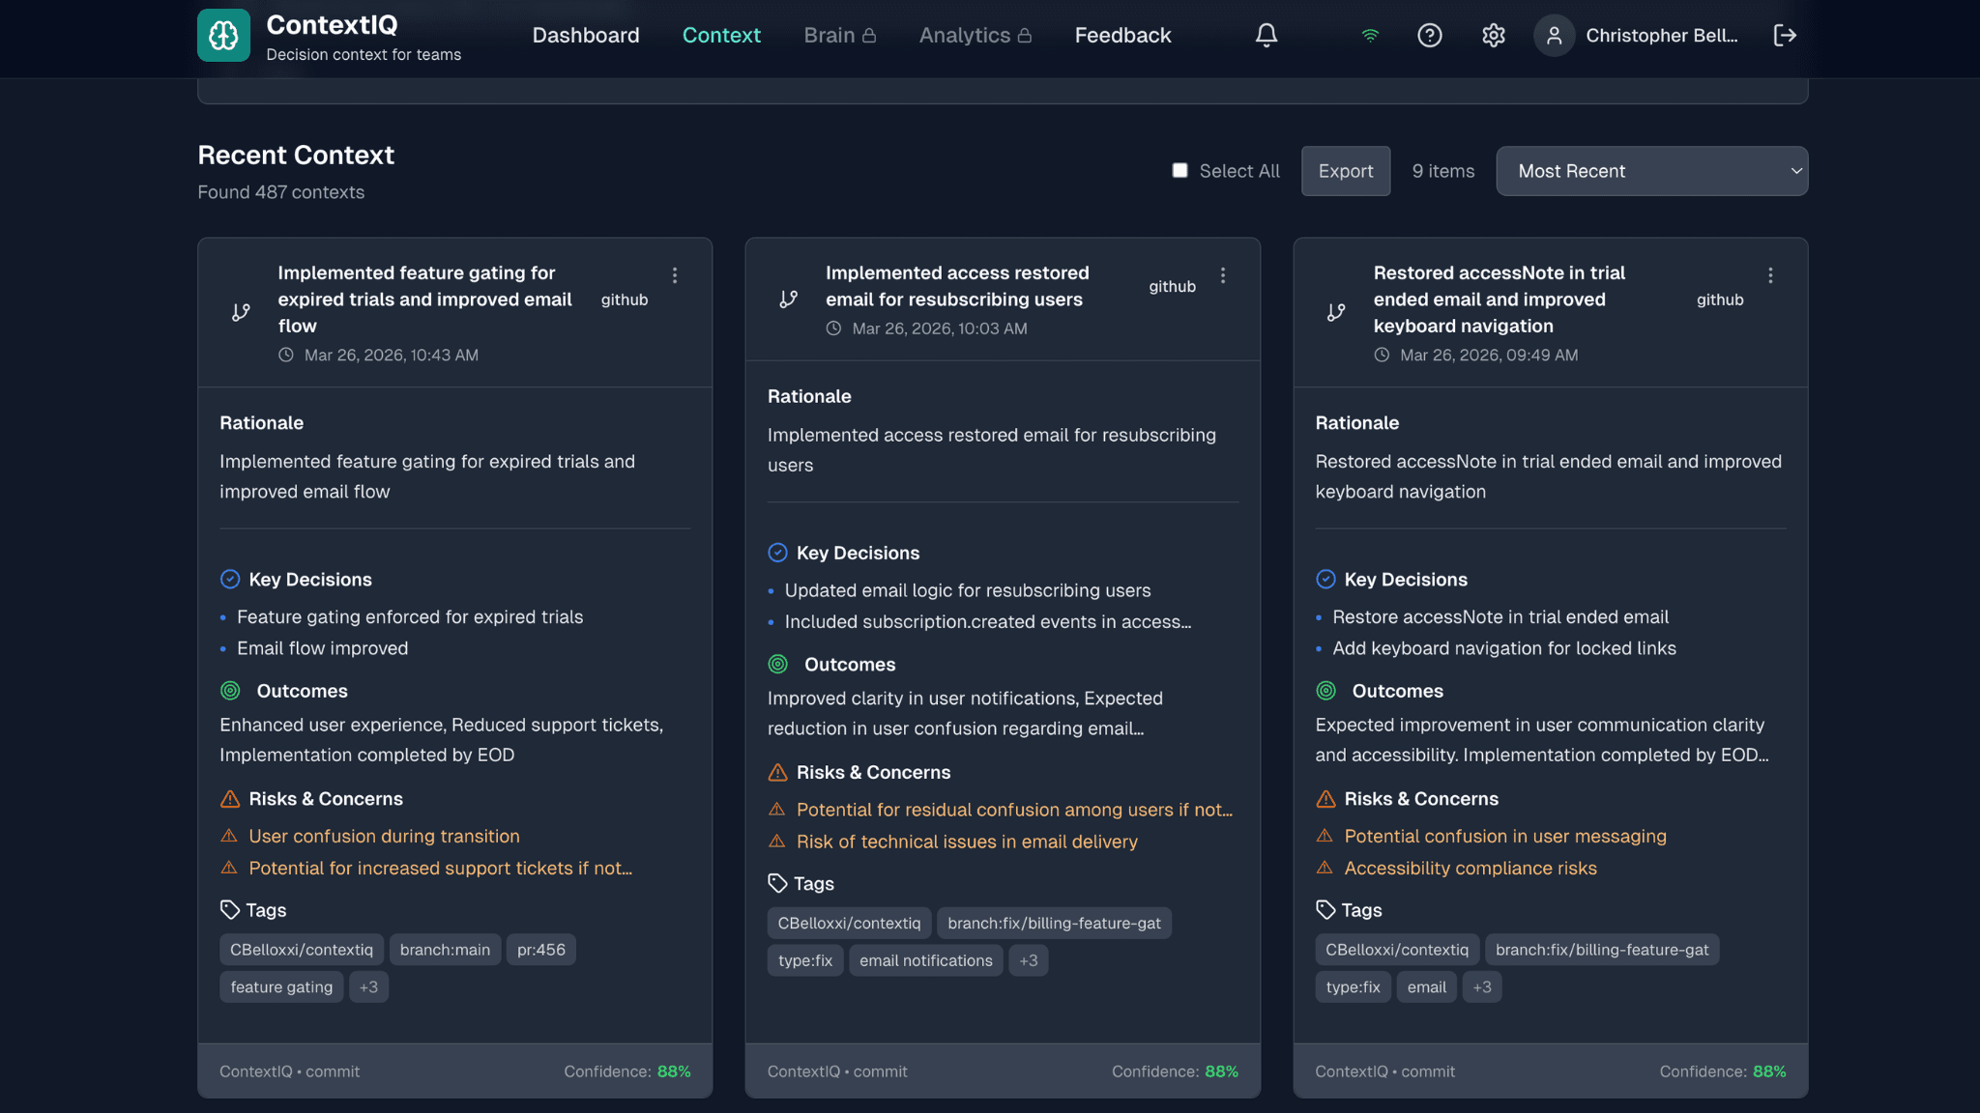The height and width of the screenshot is (1113, 1980).
Task: Click the ContextIQ brain logo
Action: click(223, 35)
